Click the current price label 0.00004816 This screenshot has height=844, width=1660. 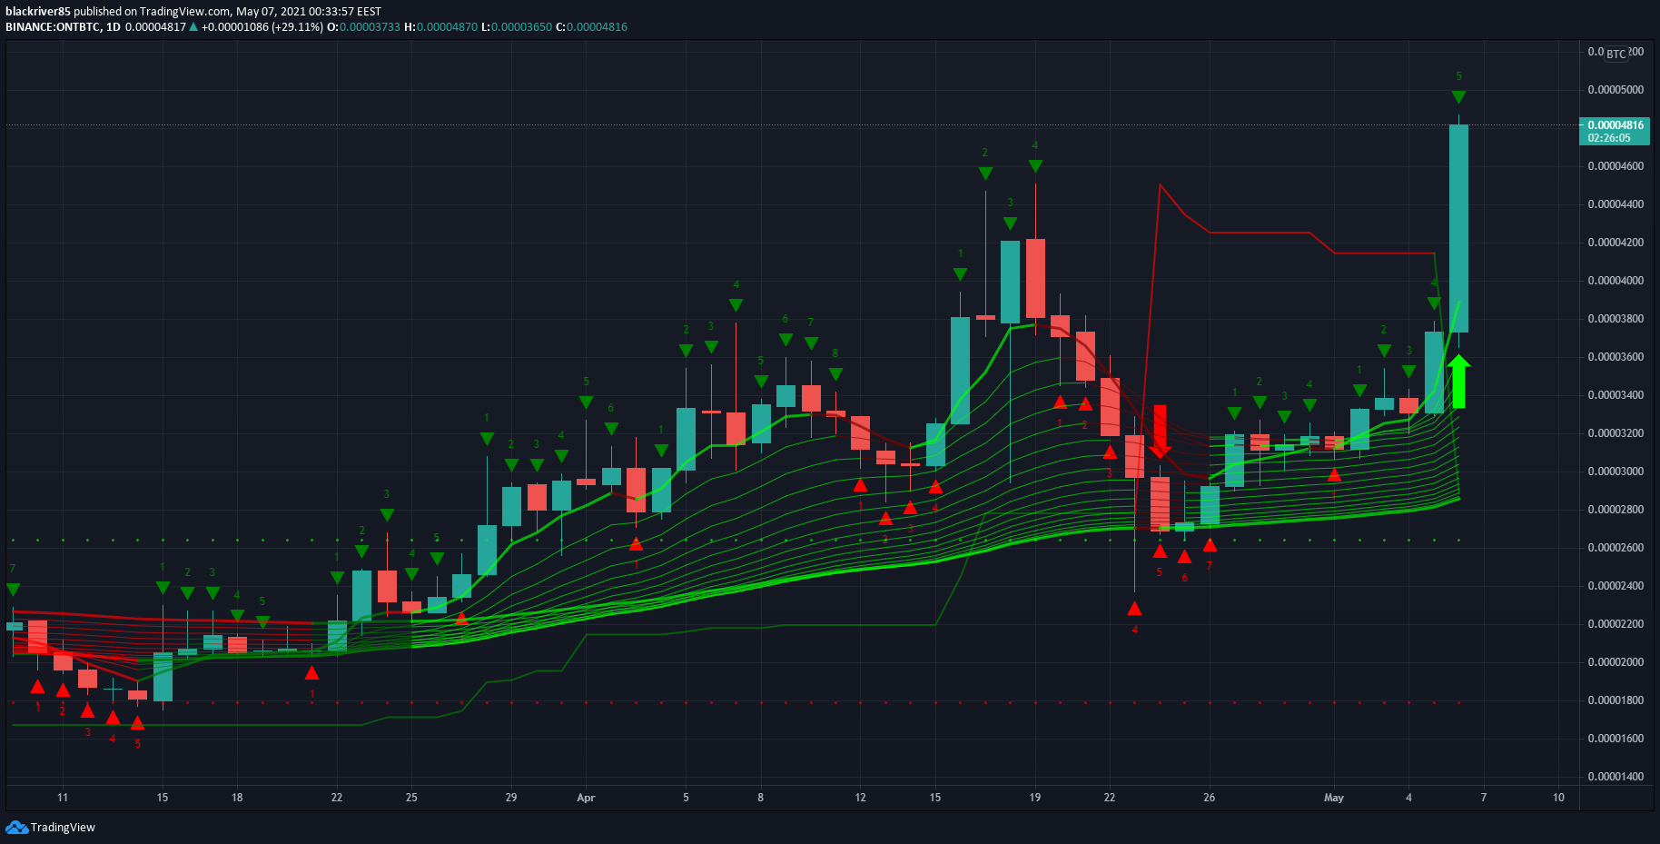click(1616, 125)
